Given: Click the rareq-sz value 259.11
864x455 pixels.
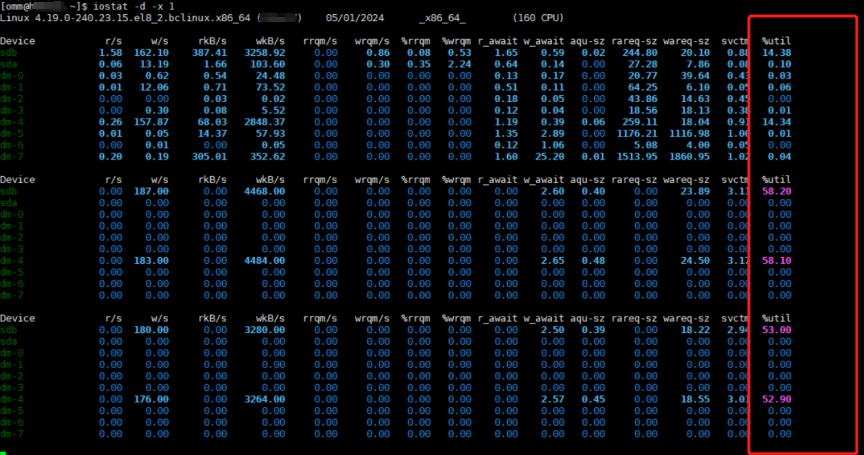Looking at the screenshot, I should pos(640,122).
